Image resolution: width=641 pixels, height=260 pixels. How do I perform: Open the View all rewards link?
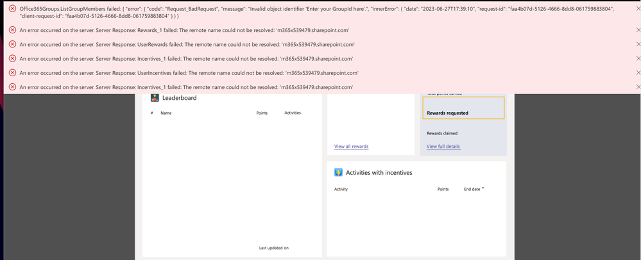pyautogui.click(x=351, y=147)
